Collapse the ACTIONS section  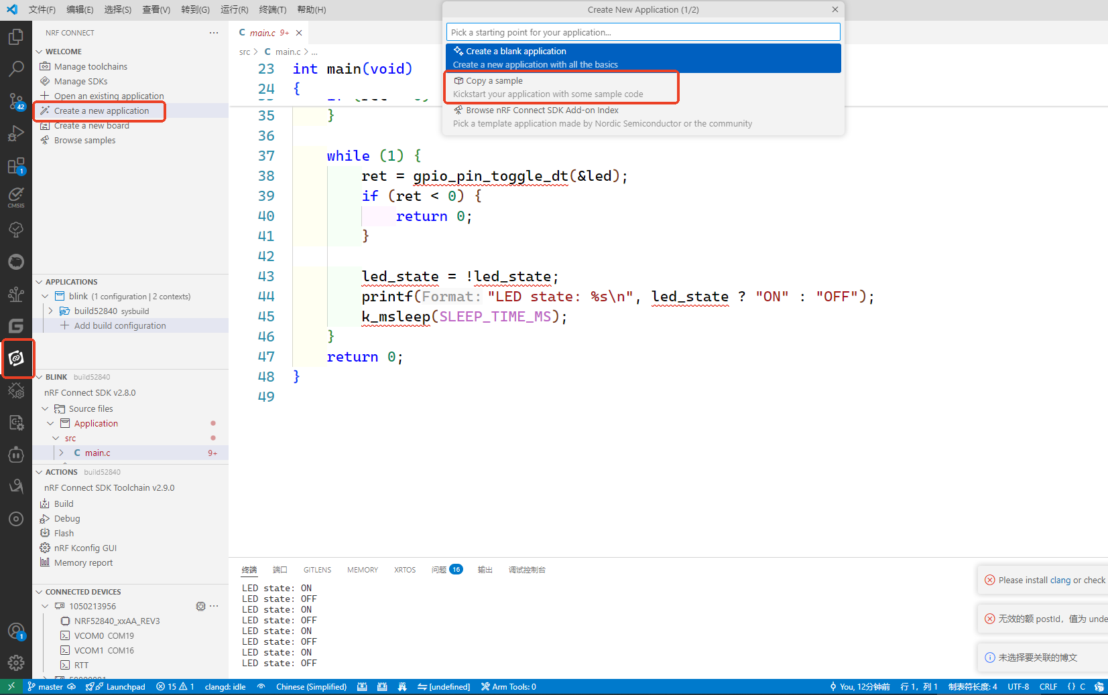coord(39,472)
